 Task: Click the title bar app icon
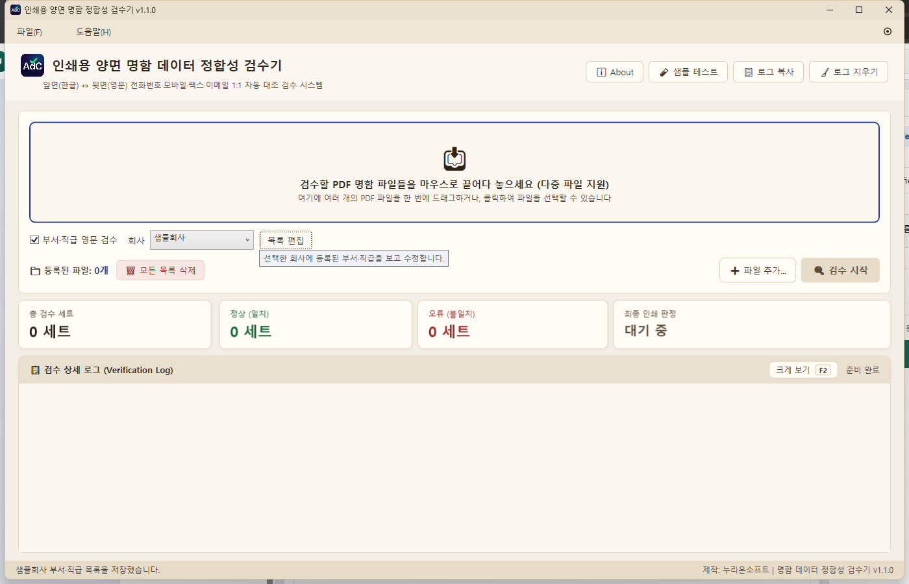tap(16, 10)
